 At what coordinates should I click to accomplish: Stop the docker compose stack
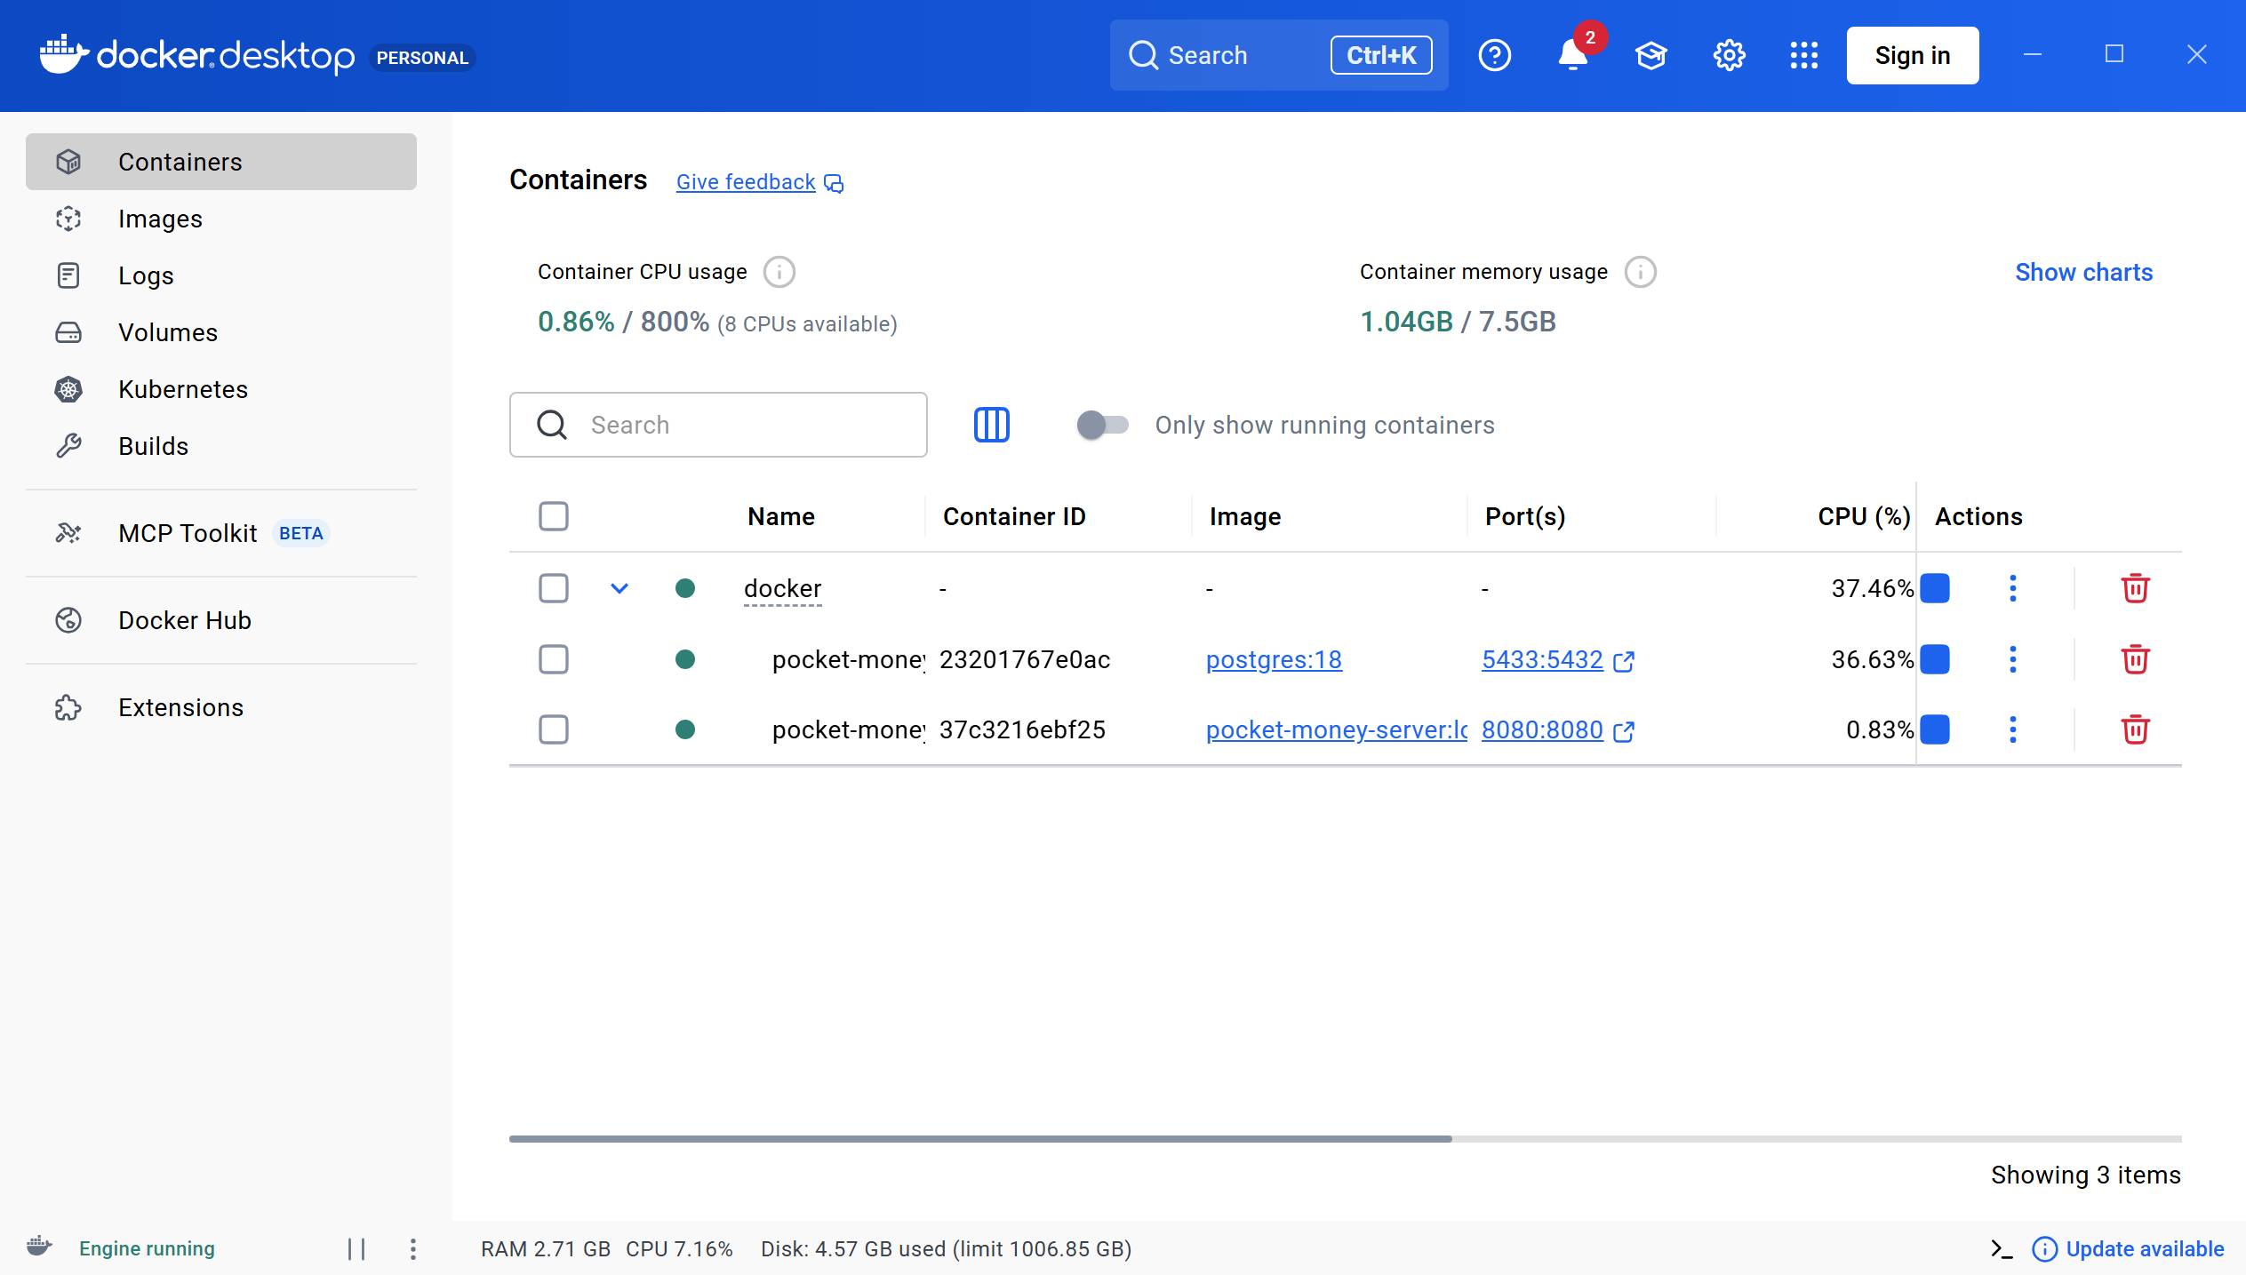point(1935,588)
